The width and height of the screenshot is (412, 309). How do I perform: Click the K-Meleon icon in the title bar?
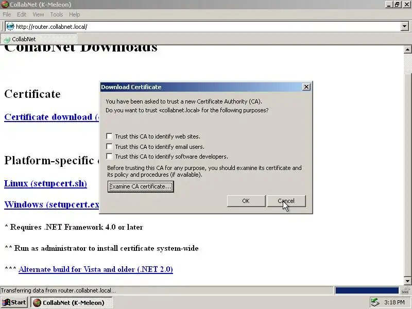point(5,5)
